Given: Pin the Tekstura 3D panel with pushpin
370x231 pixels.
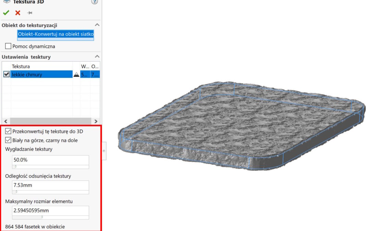Looking at the screenshot, I should (30, 13).
